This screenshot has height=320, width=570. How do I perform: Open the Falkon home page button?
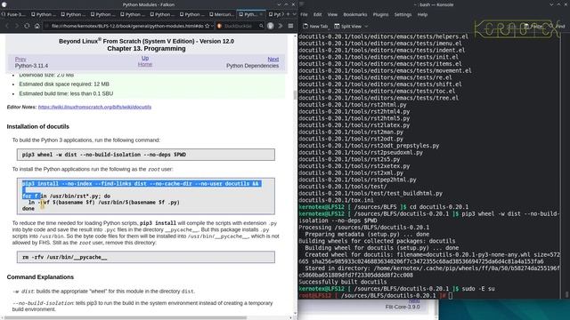(37, 26)
